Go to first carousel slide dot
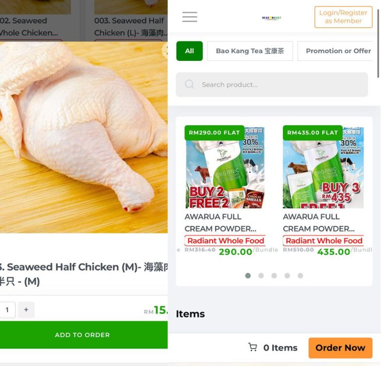 coord(248,276)
